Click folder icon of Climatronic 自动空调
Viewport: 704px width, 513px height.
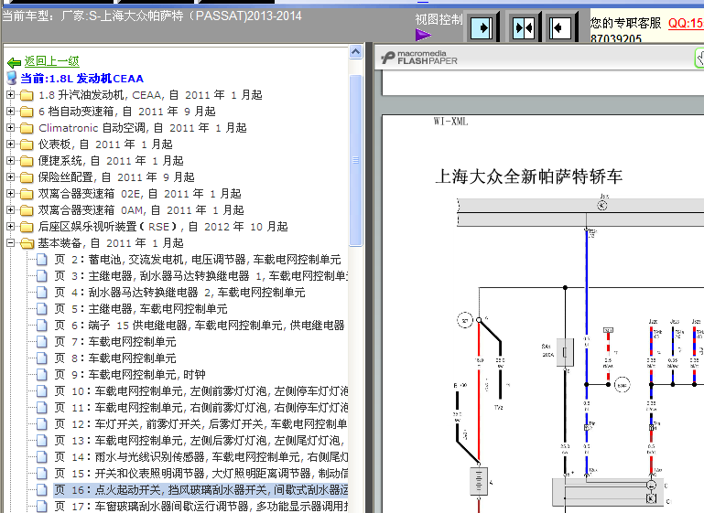coord(27,128)
